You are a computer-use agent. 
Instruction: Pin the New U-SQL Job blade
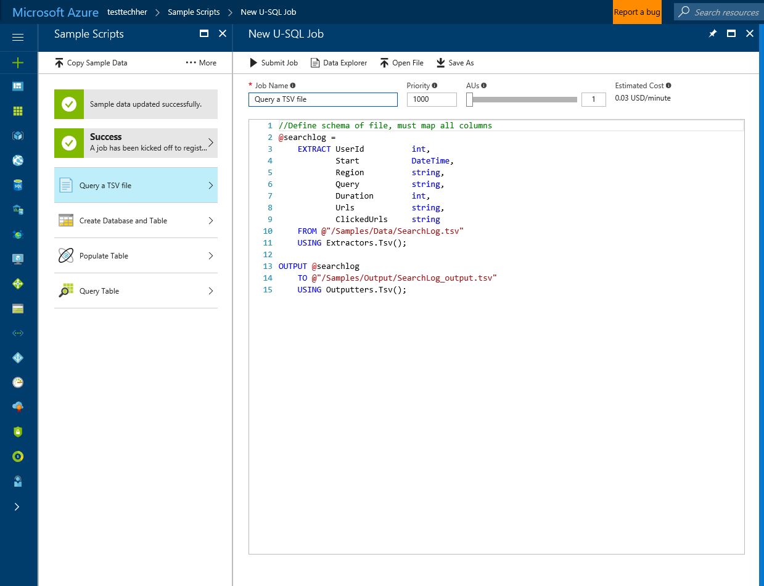point(713,34)
